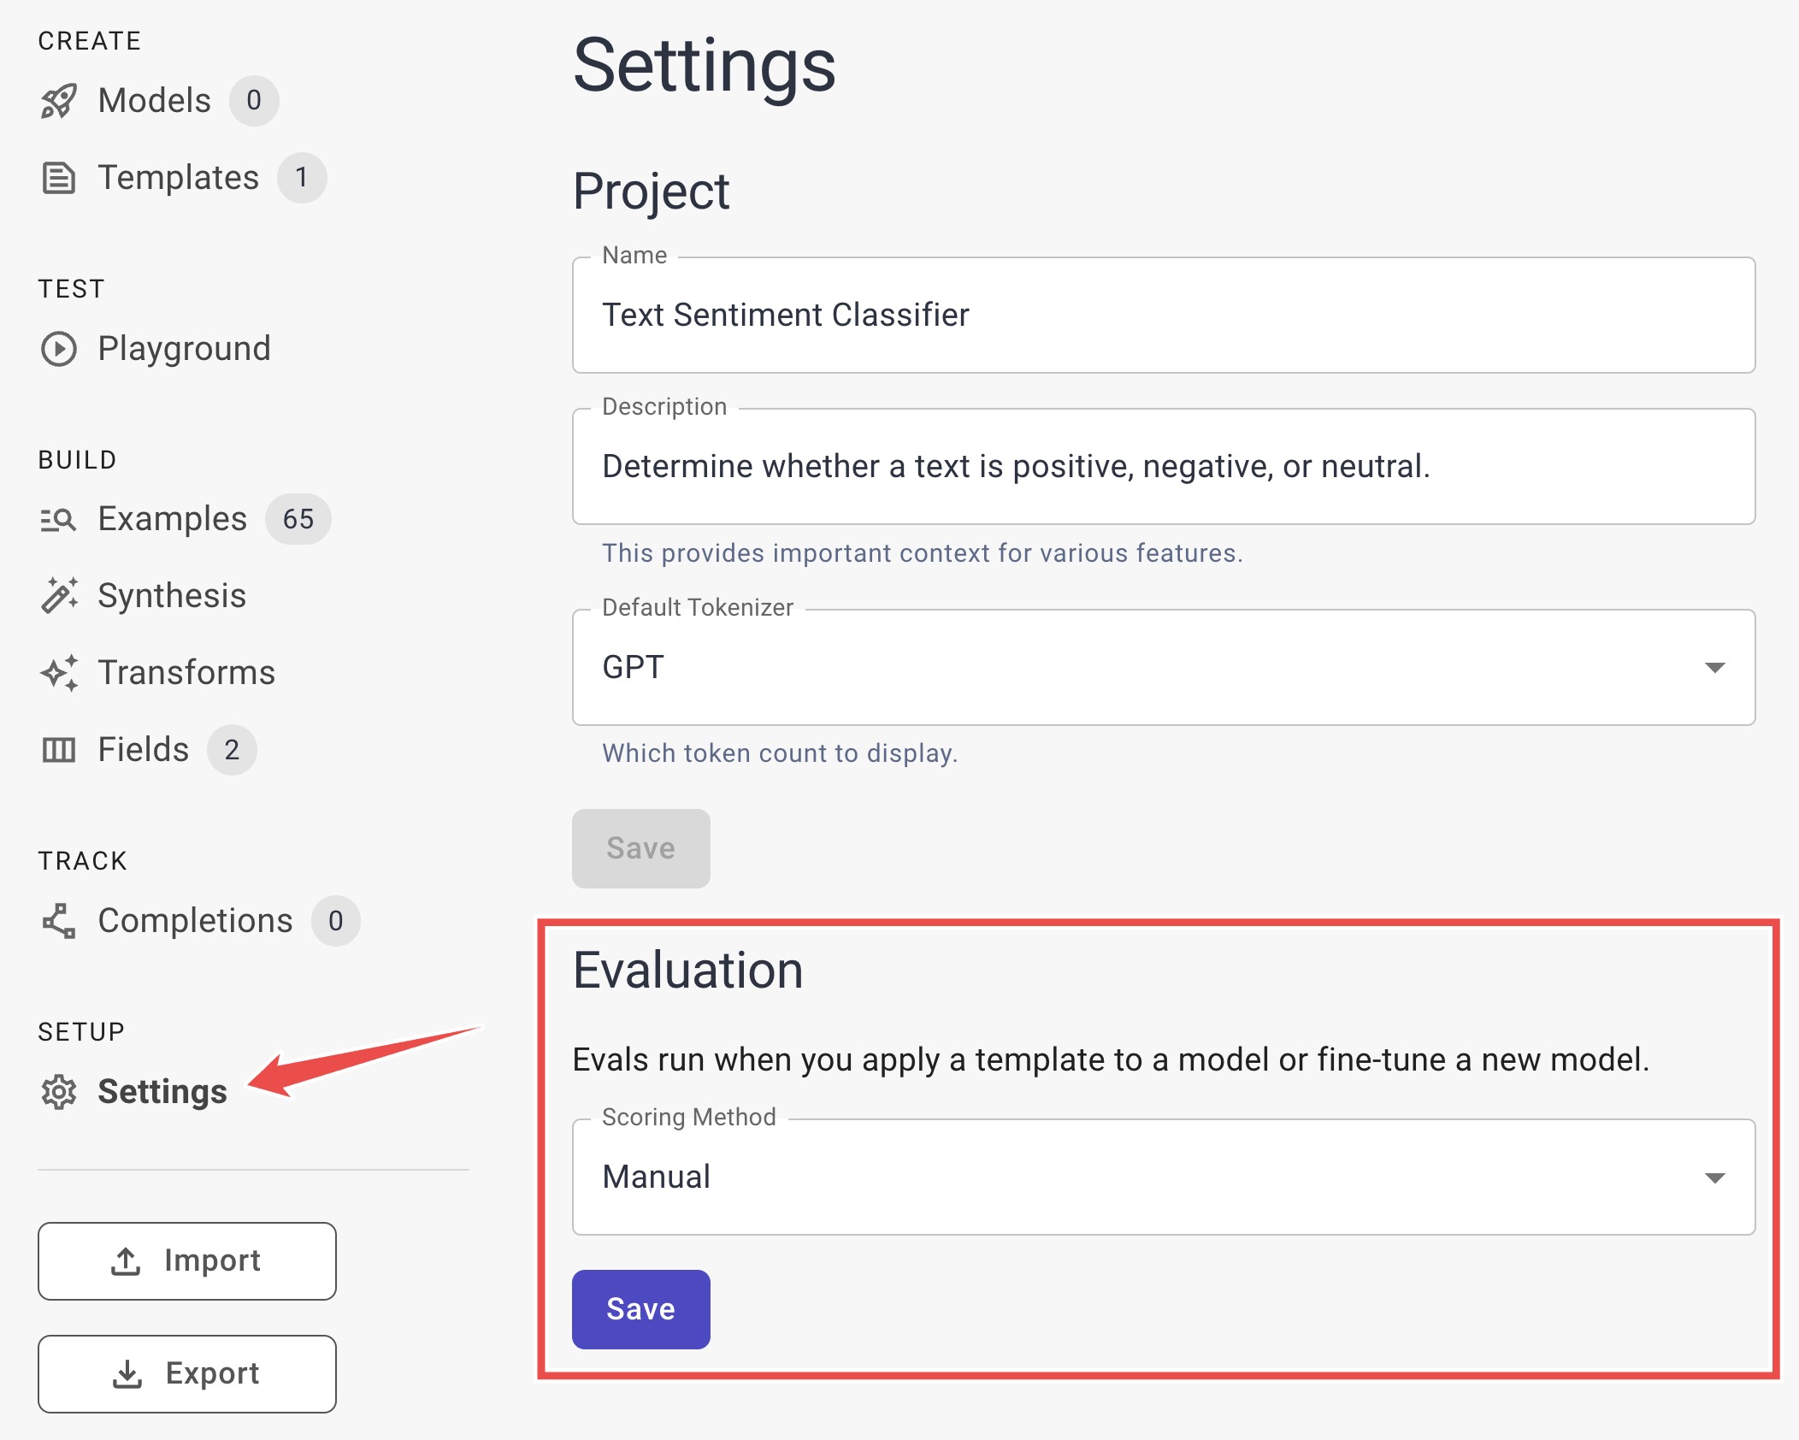Focus the Description text field
The image size is (1799, 1440).
[1163, 467]
